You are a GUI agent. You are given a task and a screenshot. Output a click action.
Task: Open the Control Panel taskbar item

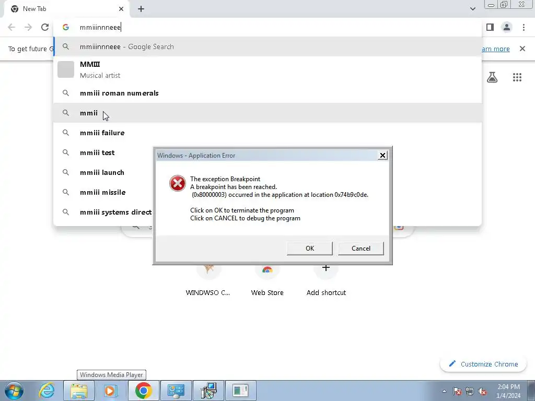pyautogui.click(x=176, y=391)
